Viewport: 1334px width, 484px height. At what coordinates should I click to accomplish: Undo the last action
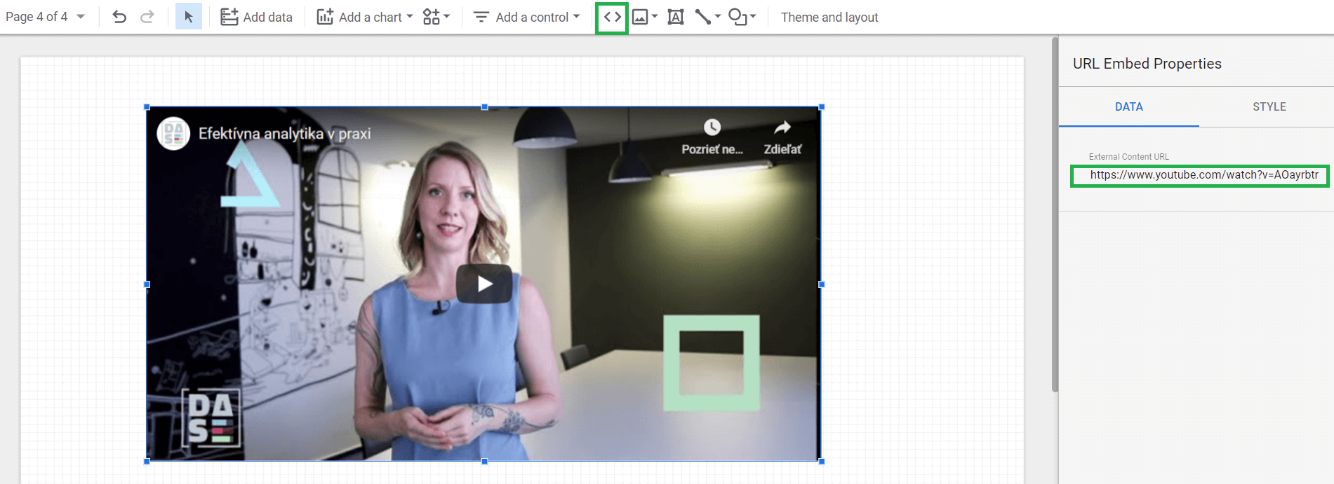119,17
